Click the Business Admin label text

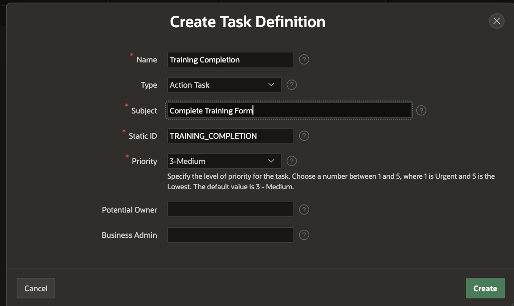pyautogui.click(x=129, y=235)
